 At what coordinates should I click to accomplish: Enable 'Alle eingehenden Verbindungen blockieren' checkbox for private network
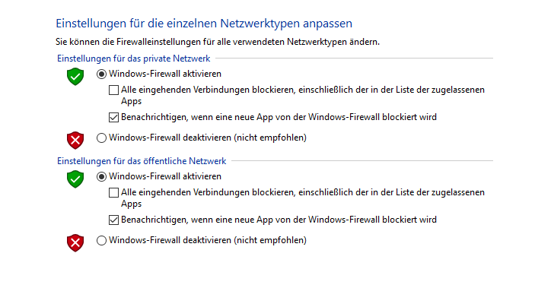113,90
